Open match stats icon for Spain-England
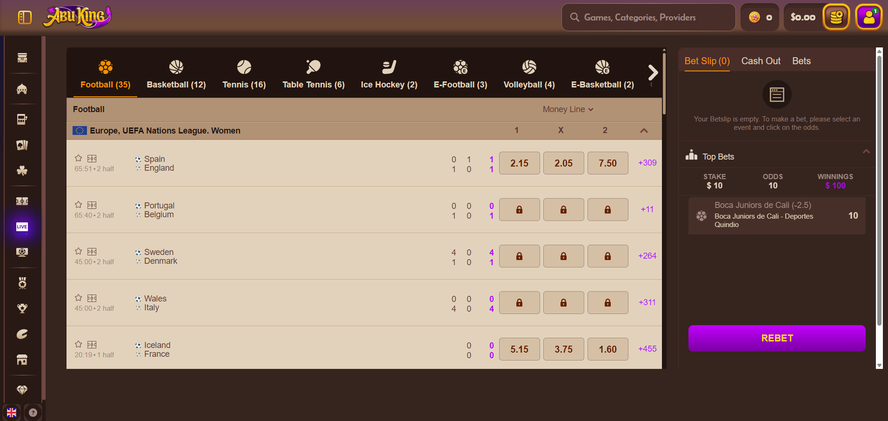Viewport: 888px width, 421px height. tap(92, 159)
